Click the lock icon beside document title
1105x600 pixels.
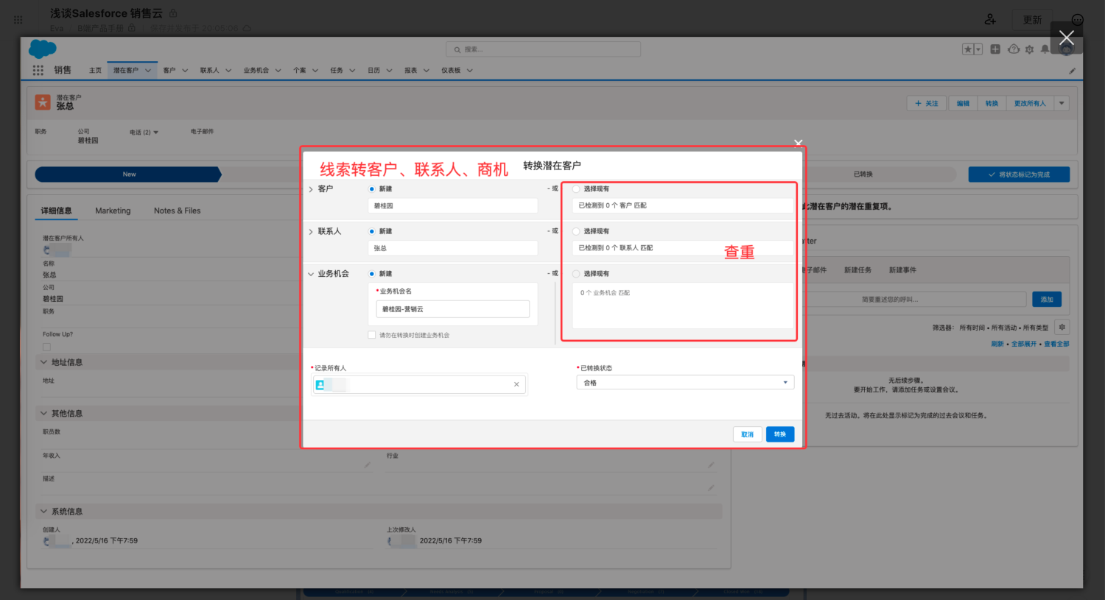click(173, 13)
